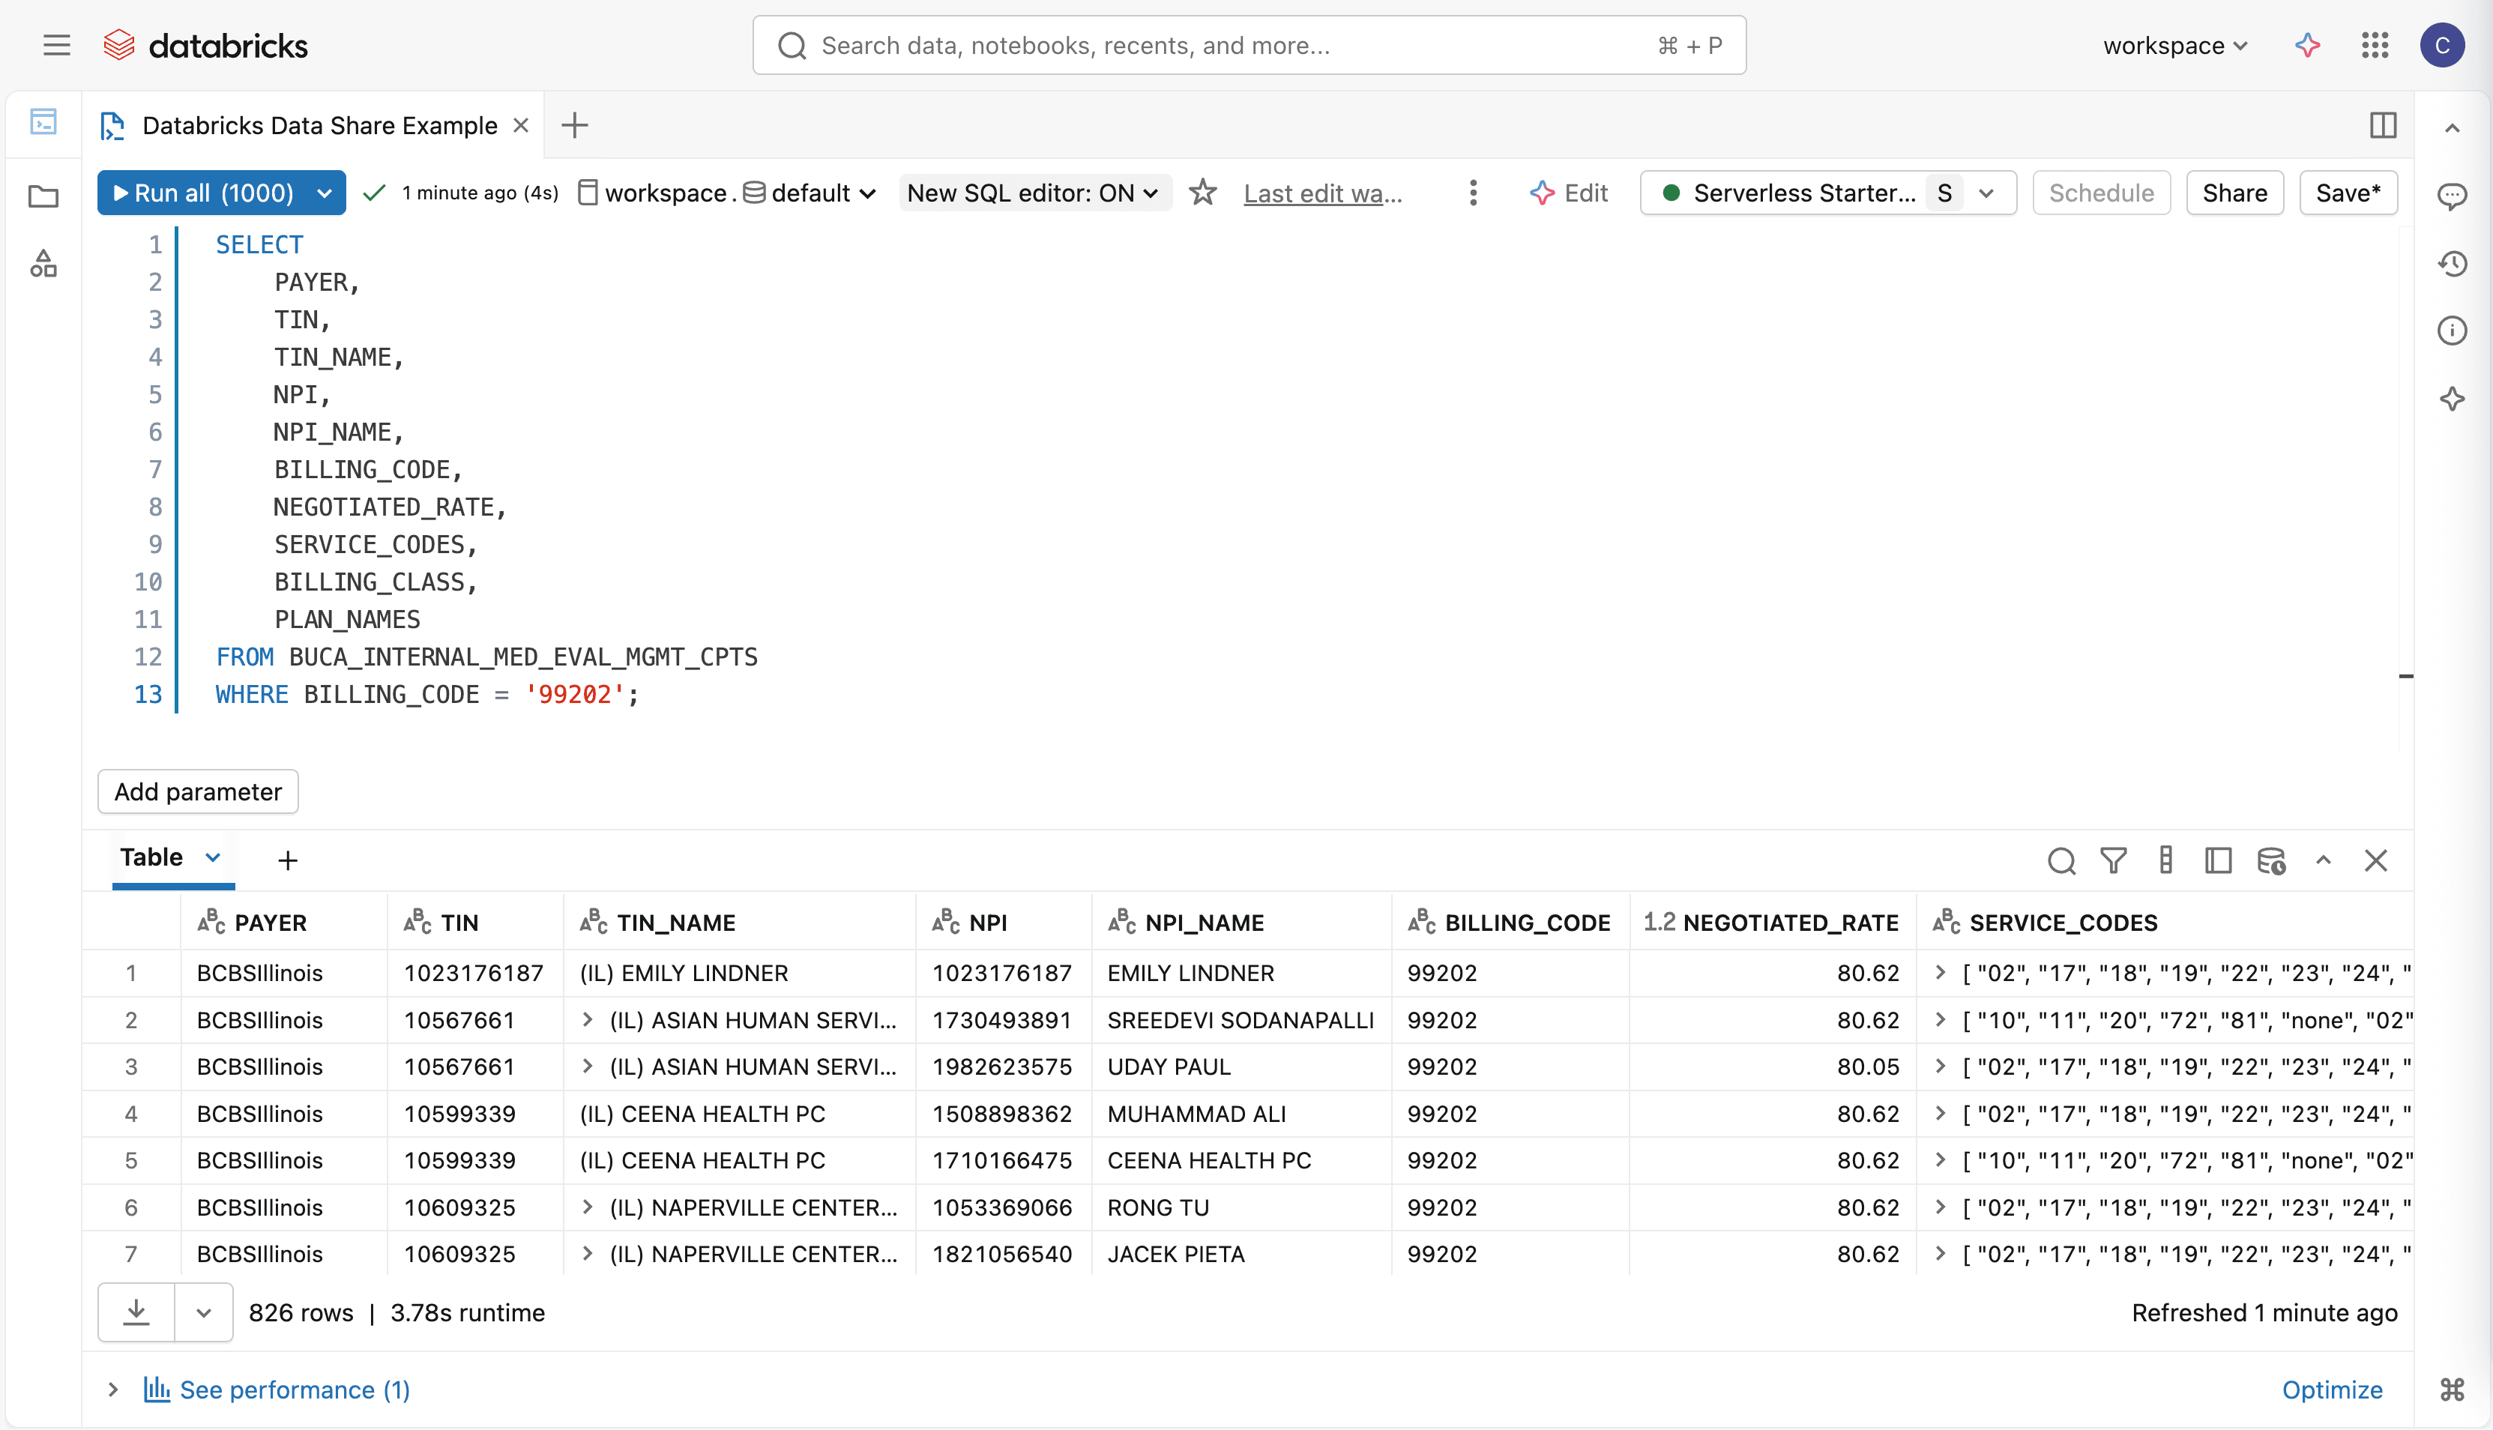
Task: Toggle the favorite star for this query
Action: point(1202,193)
